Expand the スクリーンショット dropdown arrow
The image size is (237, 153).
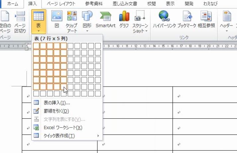click(x=146, y=31)
